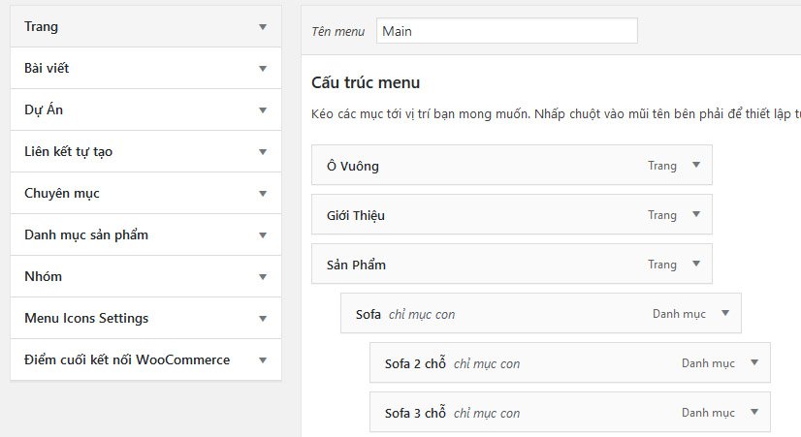Expand the Sofa 3 chỗ item arrow

pos(753,413)
